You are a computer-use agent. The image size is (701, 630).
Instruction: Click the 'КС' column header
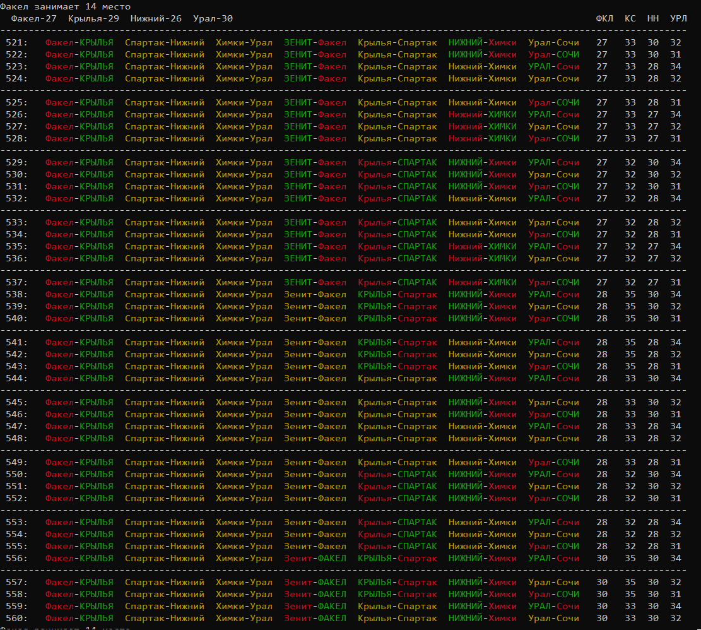[630, 19]
